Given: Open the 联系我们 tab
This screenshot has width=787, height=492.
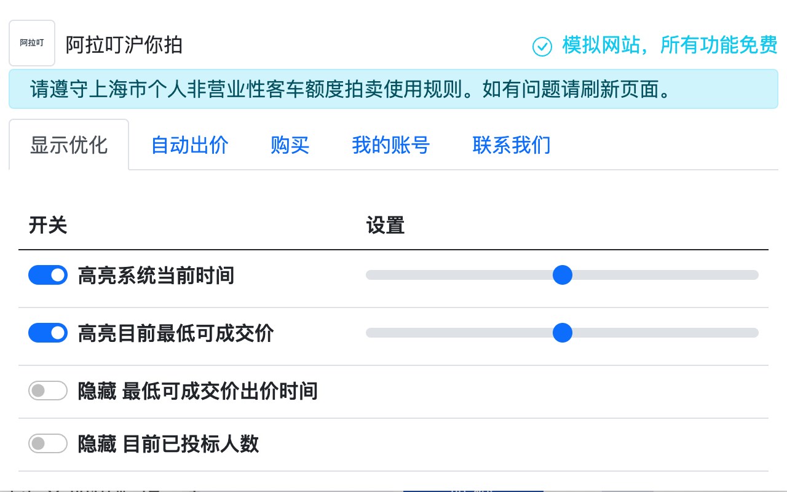Looking at the screenshot, I should (511, 145).
